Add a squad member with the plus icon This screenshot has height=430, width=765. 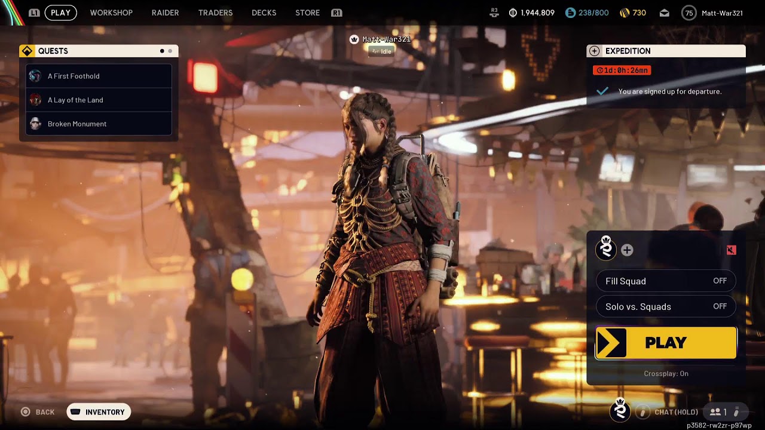pyautogui.click(x=627, y=250)
